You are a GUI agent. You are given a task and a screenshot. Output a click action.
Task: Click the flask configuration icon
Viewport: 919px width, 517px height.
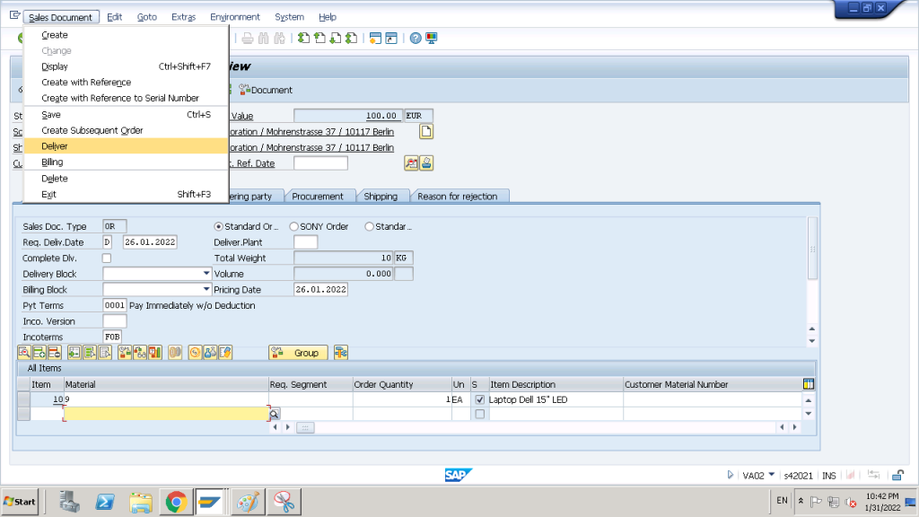210,352
